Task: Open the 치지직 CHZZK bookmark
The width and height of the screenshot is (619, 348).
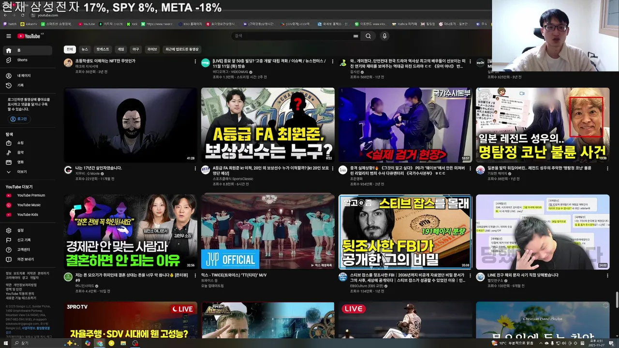Action: (x=111, y=24)
